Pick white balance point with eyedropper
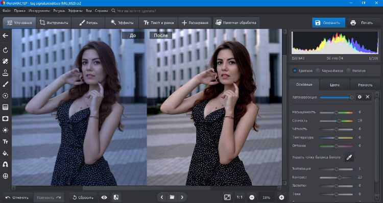The height and width of the screenshot is (203, 383). click(x=349, y=158)
